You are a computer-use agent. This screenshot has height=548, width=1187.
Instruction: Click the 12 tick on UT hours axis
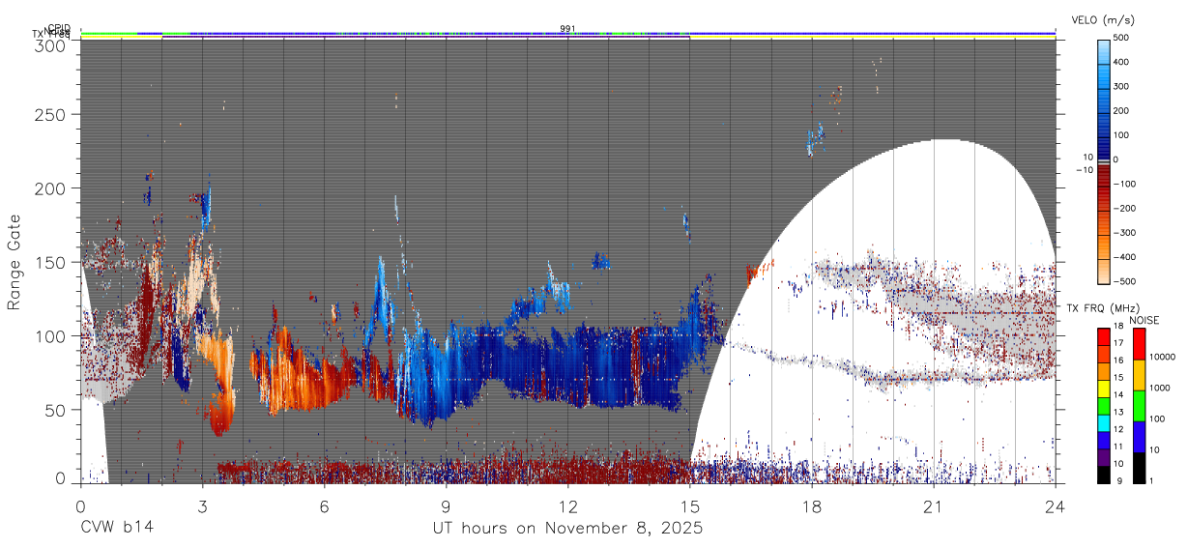[568, 505]
